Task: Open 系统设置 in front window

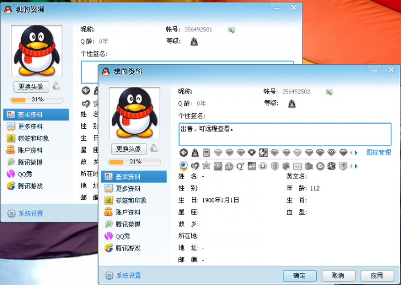Action: coord(123,275)
